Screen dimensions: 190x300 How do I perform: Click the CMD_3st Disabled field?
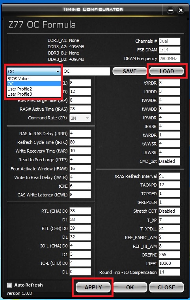pyautogui.click(x=169, y=161)
